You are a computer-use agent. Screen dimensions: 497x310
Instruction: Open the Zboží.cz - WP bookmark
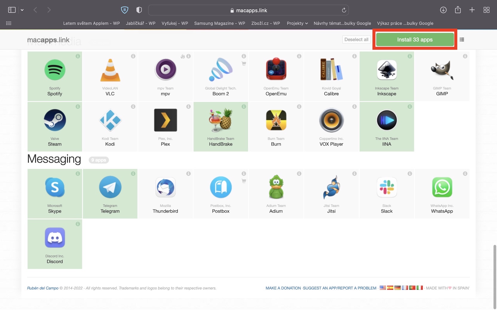[266, 23]
